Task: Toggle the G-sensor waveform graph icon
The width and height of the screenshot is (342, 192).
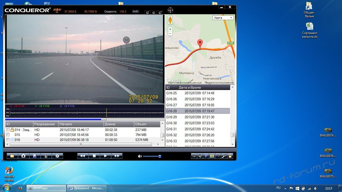Action: point(218,156)
